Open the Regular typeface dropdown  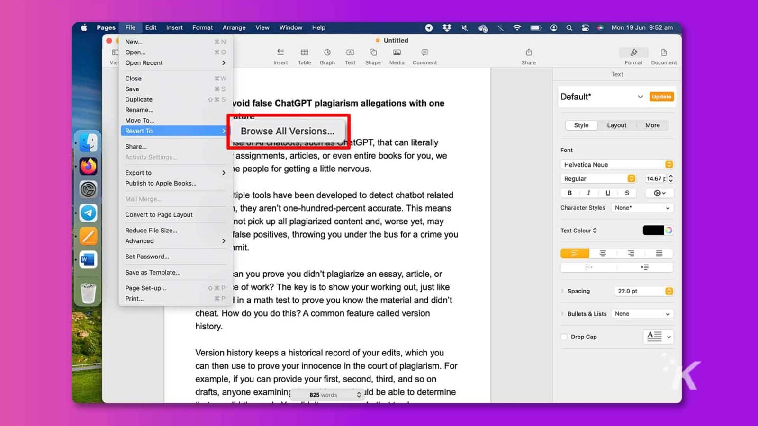click(598, 179)
